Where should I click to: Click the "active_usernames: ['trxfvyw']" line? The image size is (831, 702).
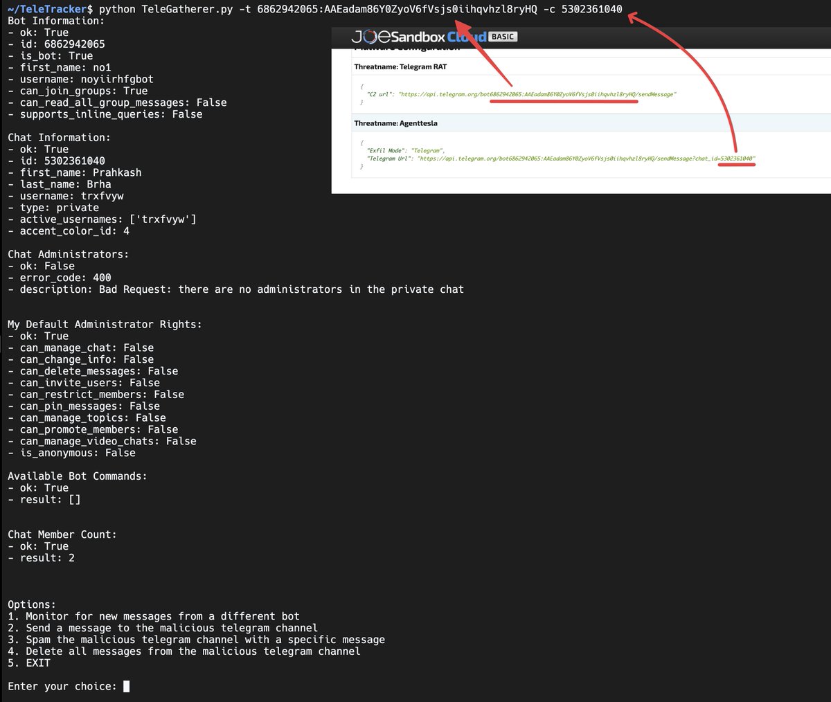(x=102, y=219)
